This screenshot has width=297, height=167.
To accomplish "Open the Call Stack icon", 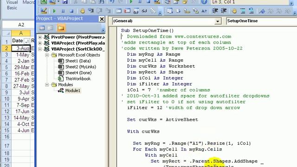I will pyautogui.click(x=153, y=11).
